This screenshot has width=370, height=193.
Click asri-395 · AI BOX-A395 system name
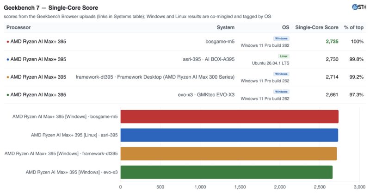pos(209,59)
